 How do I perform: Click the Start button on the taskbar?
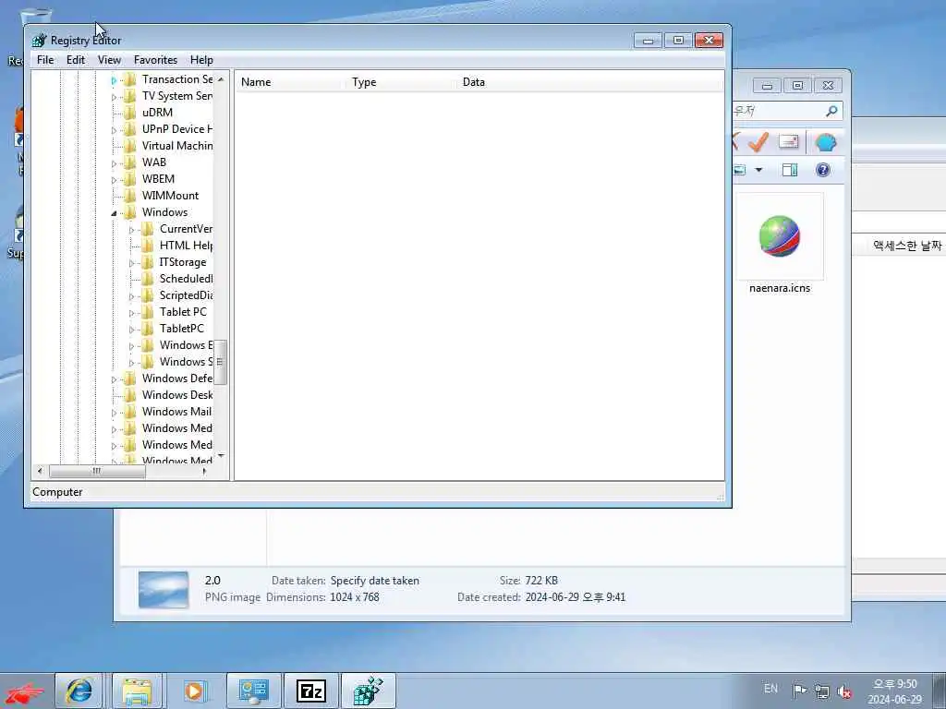(x=24, y=691)
